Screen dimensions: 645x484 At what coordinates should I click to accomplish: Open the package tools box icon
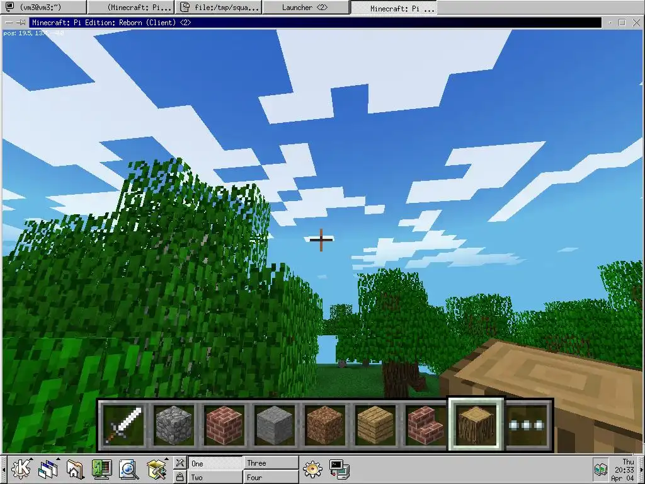tap(157, 469)
